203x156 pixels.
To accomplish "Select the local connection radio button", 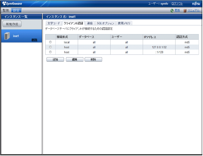I will [x=50, y=42].
